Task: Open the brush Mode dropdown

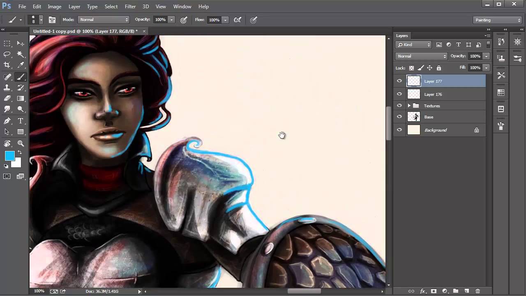Action: click(x=104, y=20)
